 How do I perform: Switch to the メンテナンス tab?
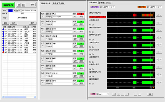click(108, 3)
